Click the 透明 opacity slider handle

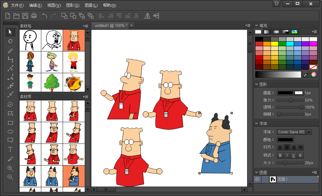pyautogui.click(x=302, y=107)
